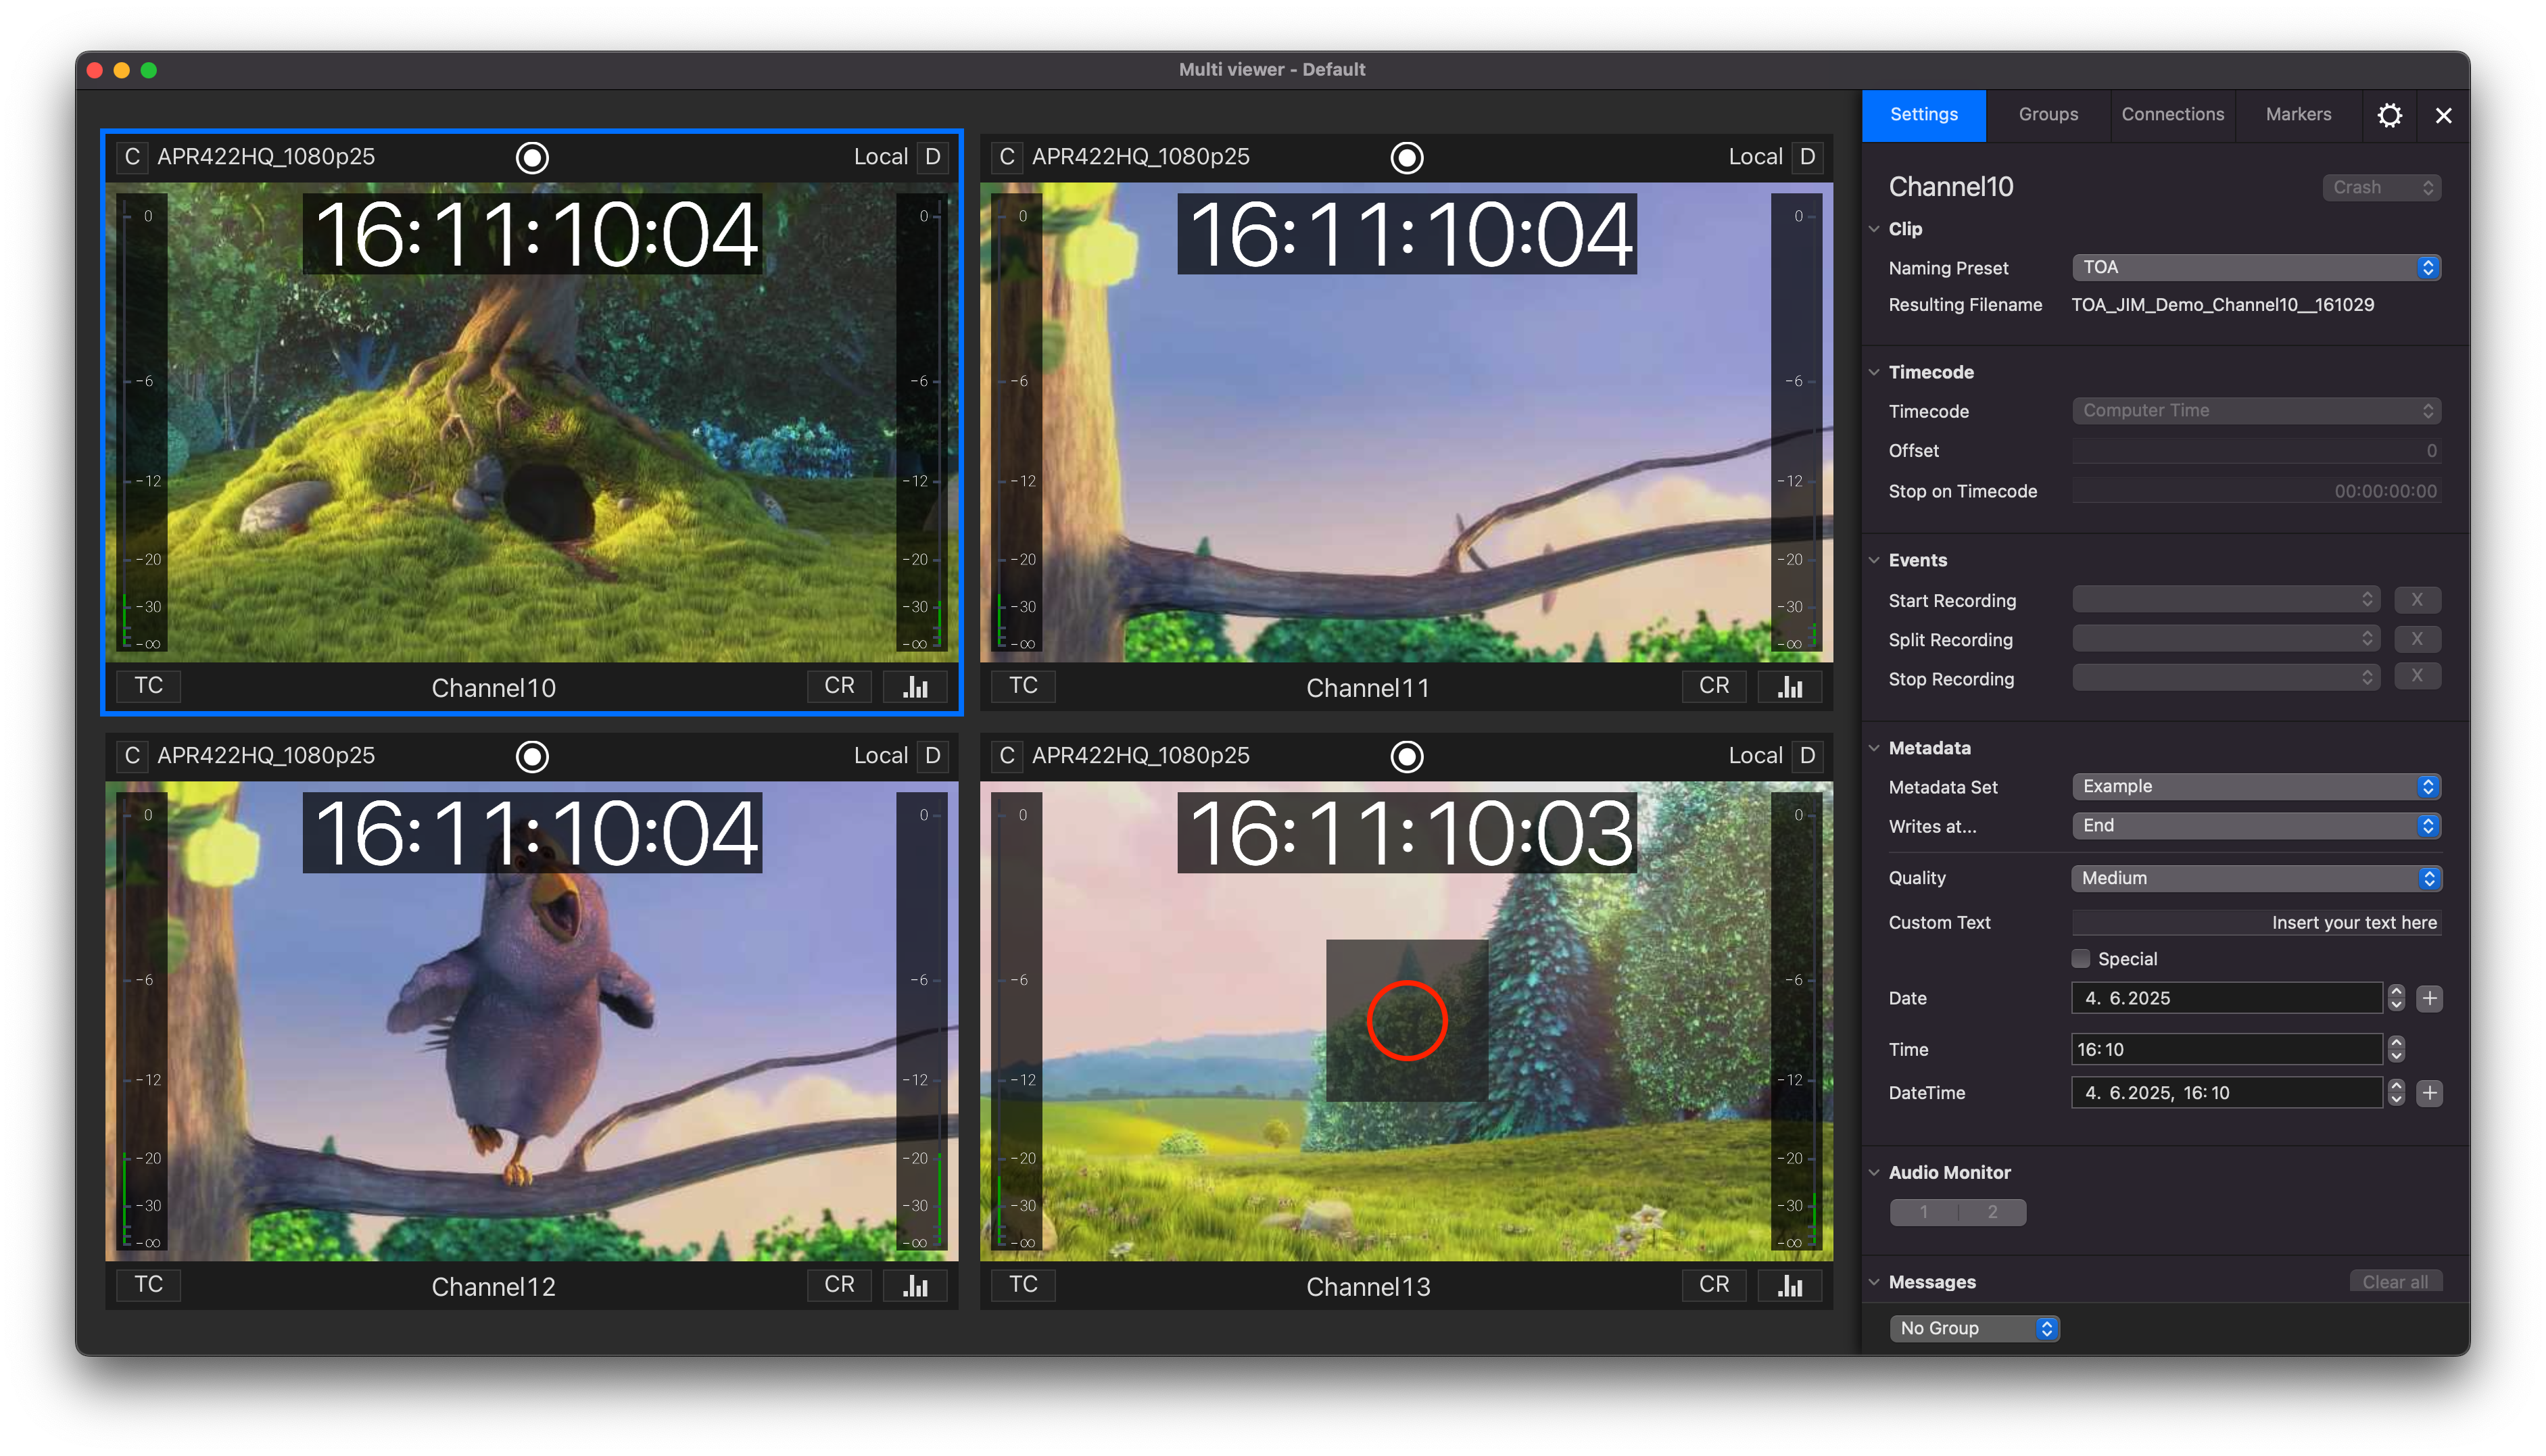Switch to the Connections tab
The width and height of the screenshot is (2546, 1456).
click(x=2173, y=115)
